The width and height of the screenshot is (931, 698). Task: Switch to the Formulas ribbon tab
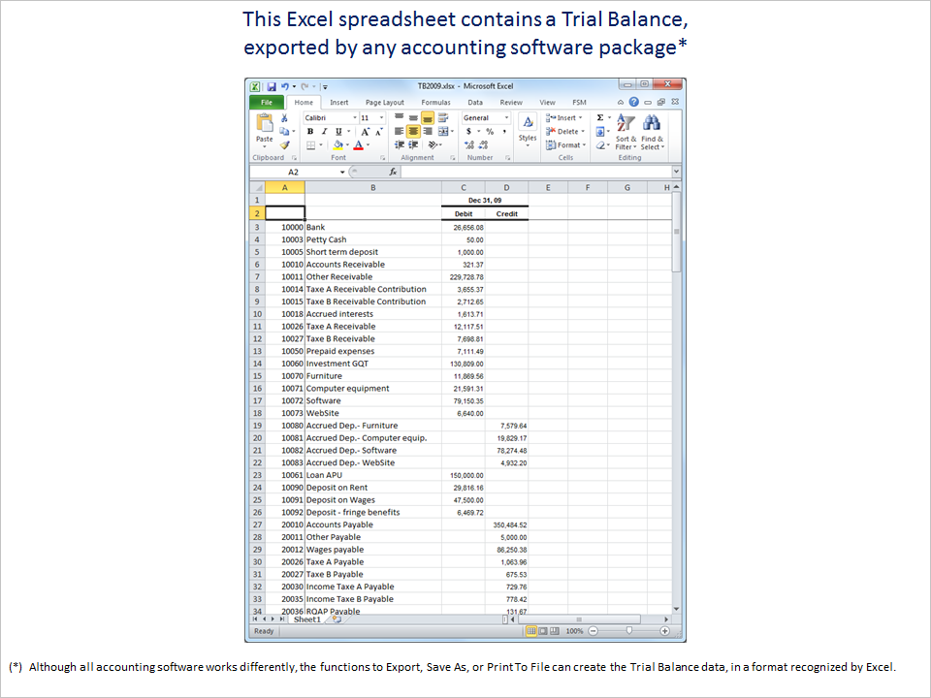[x=435, y=102]
